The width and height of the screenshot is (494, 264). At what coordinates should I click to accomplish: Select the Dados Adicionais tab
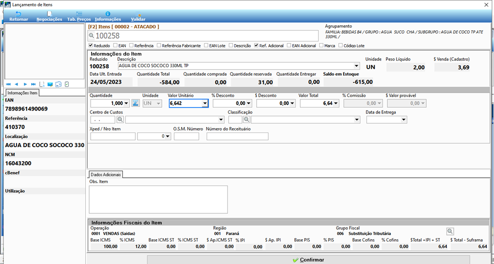(x=105, y=174)
